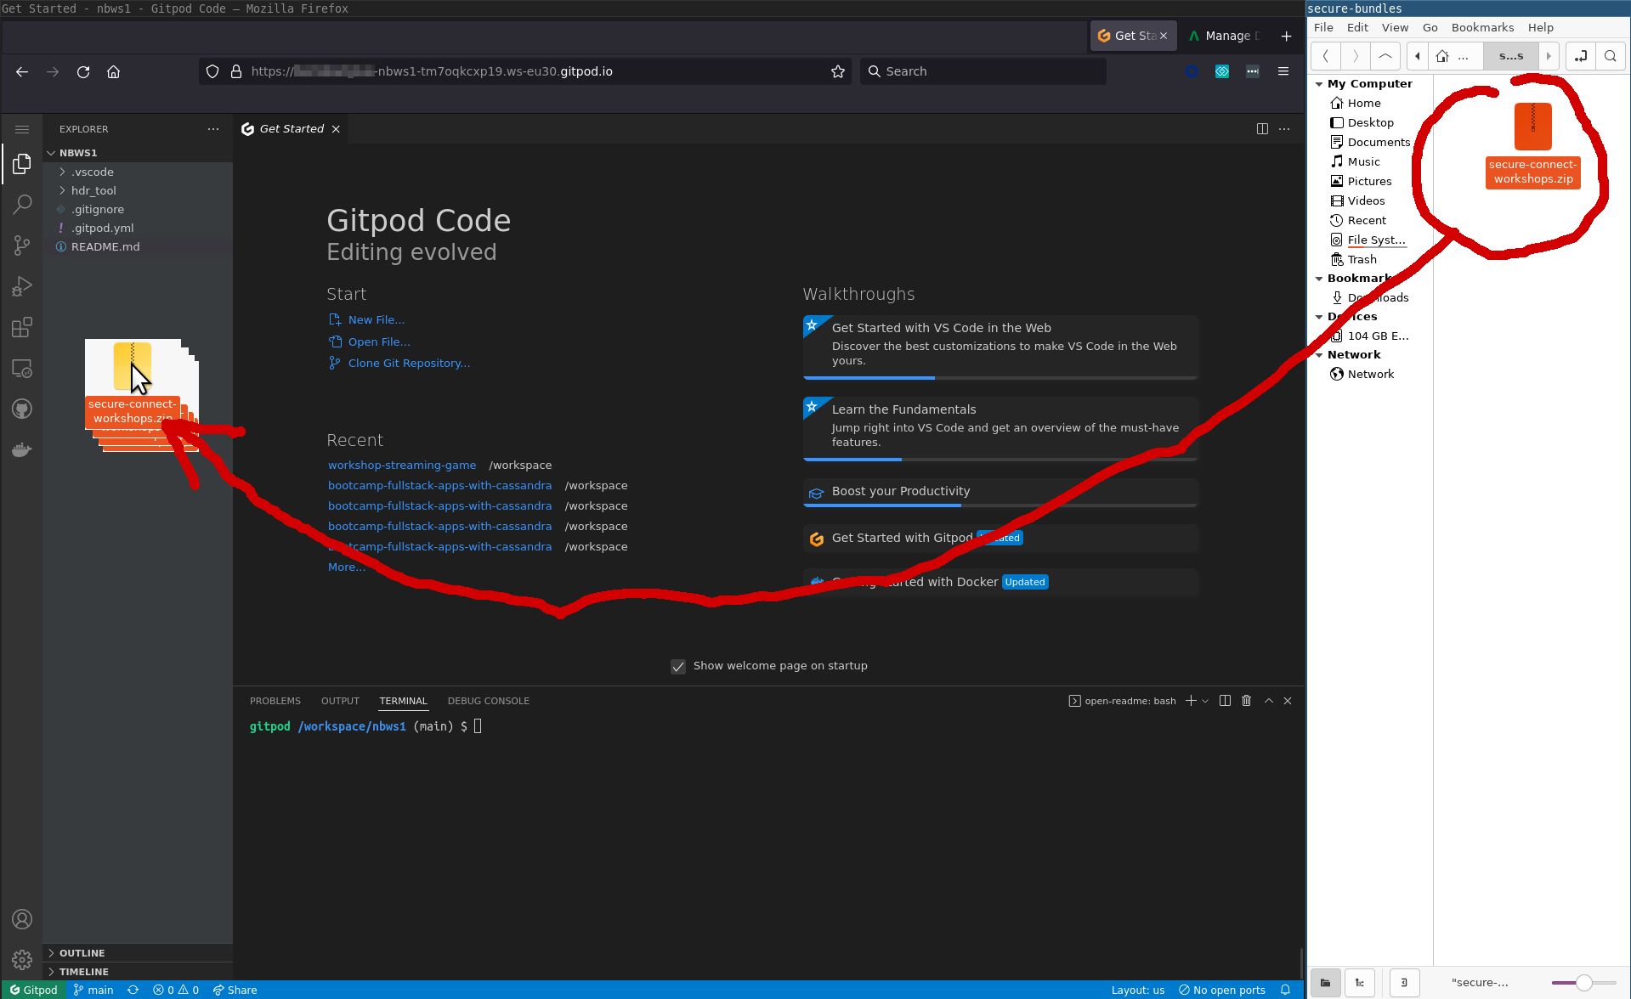Image resolution: width=1631 pixels, height=999 pixels.
Task: Close the Get Started editor tab
Action: (336, 129)
